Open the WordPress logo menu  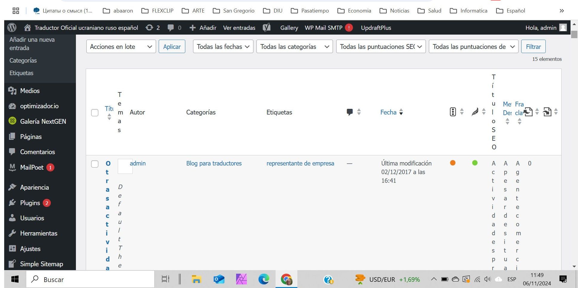(12, 28)
